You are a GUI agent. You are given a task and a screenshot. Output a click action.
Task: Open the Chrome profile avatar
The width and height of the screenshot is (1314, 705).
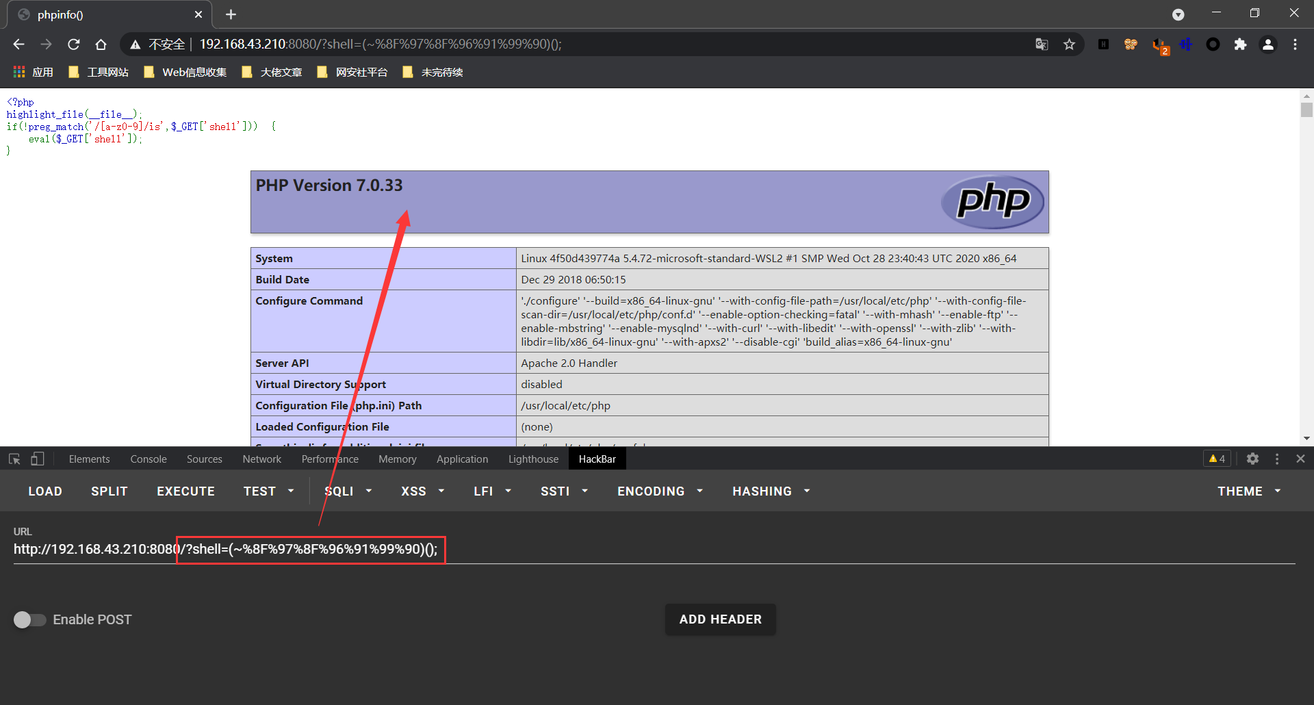click(1268, 44)
